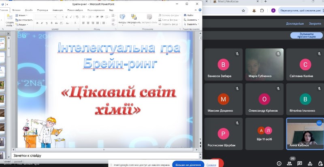The image size is (324, 167).
Task: Click the Фигуры shapes icon in ribbon
Action: 122,18
